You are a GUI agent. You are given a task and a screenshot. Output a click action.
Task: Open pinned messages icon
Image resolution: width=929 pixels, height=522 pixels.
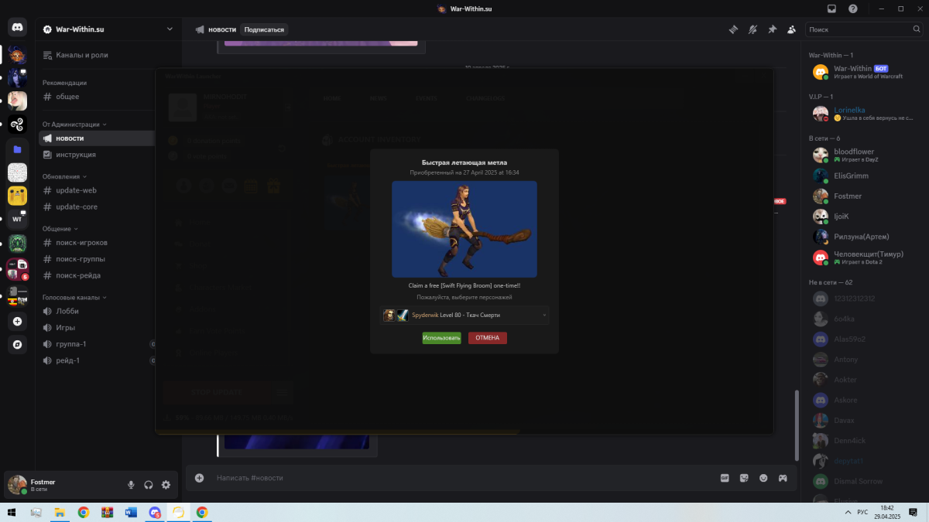click(772, 29)
